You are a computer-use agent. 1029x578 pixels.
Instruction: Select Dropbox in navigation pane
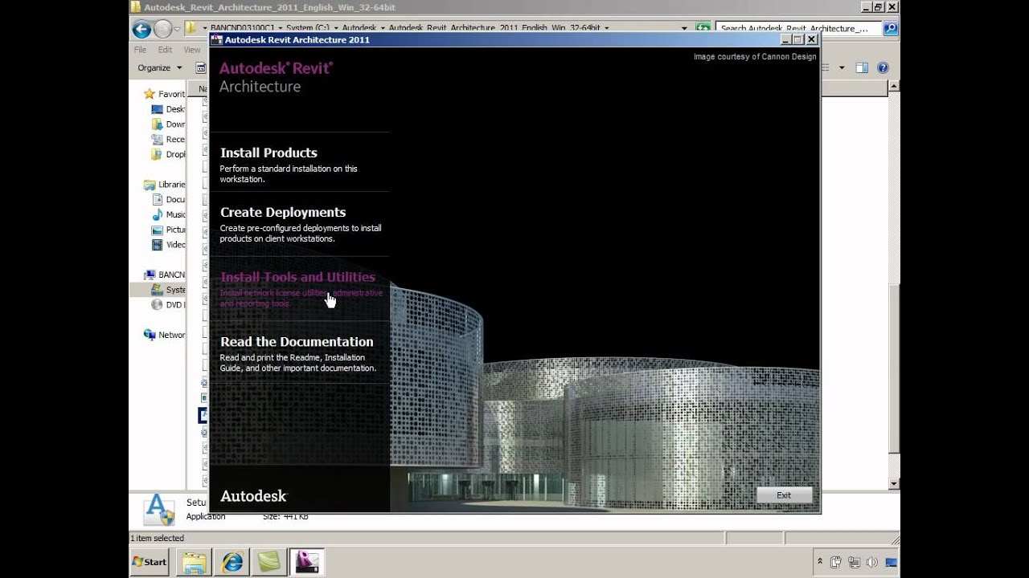click(x=169, y=154)
